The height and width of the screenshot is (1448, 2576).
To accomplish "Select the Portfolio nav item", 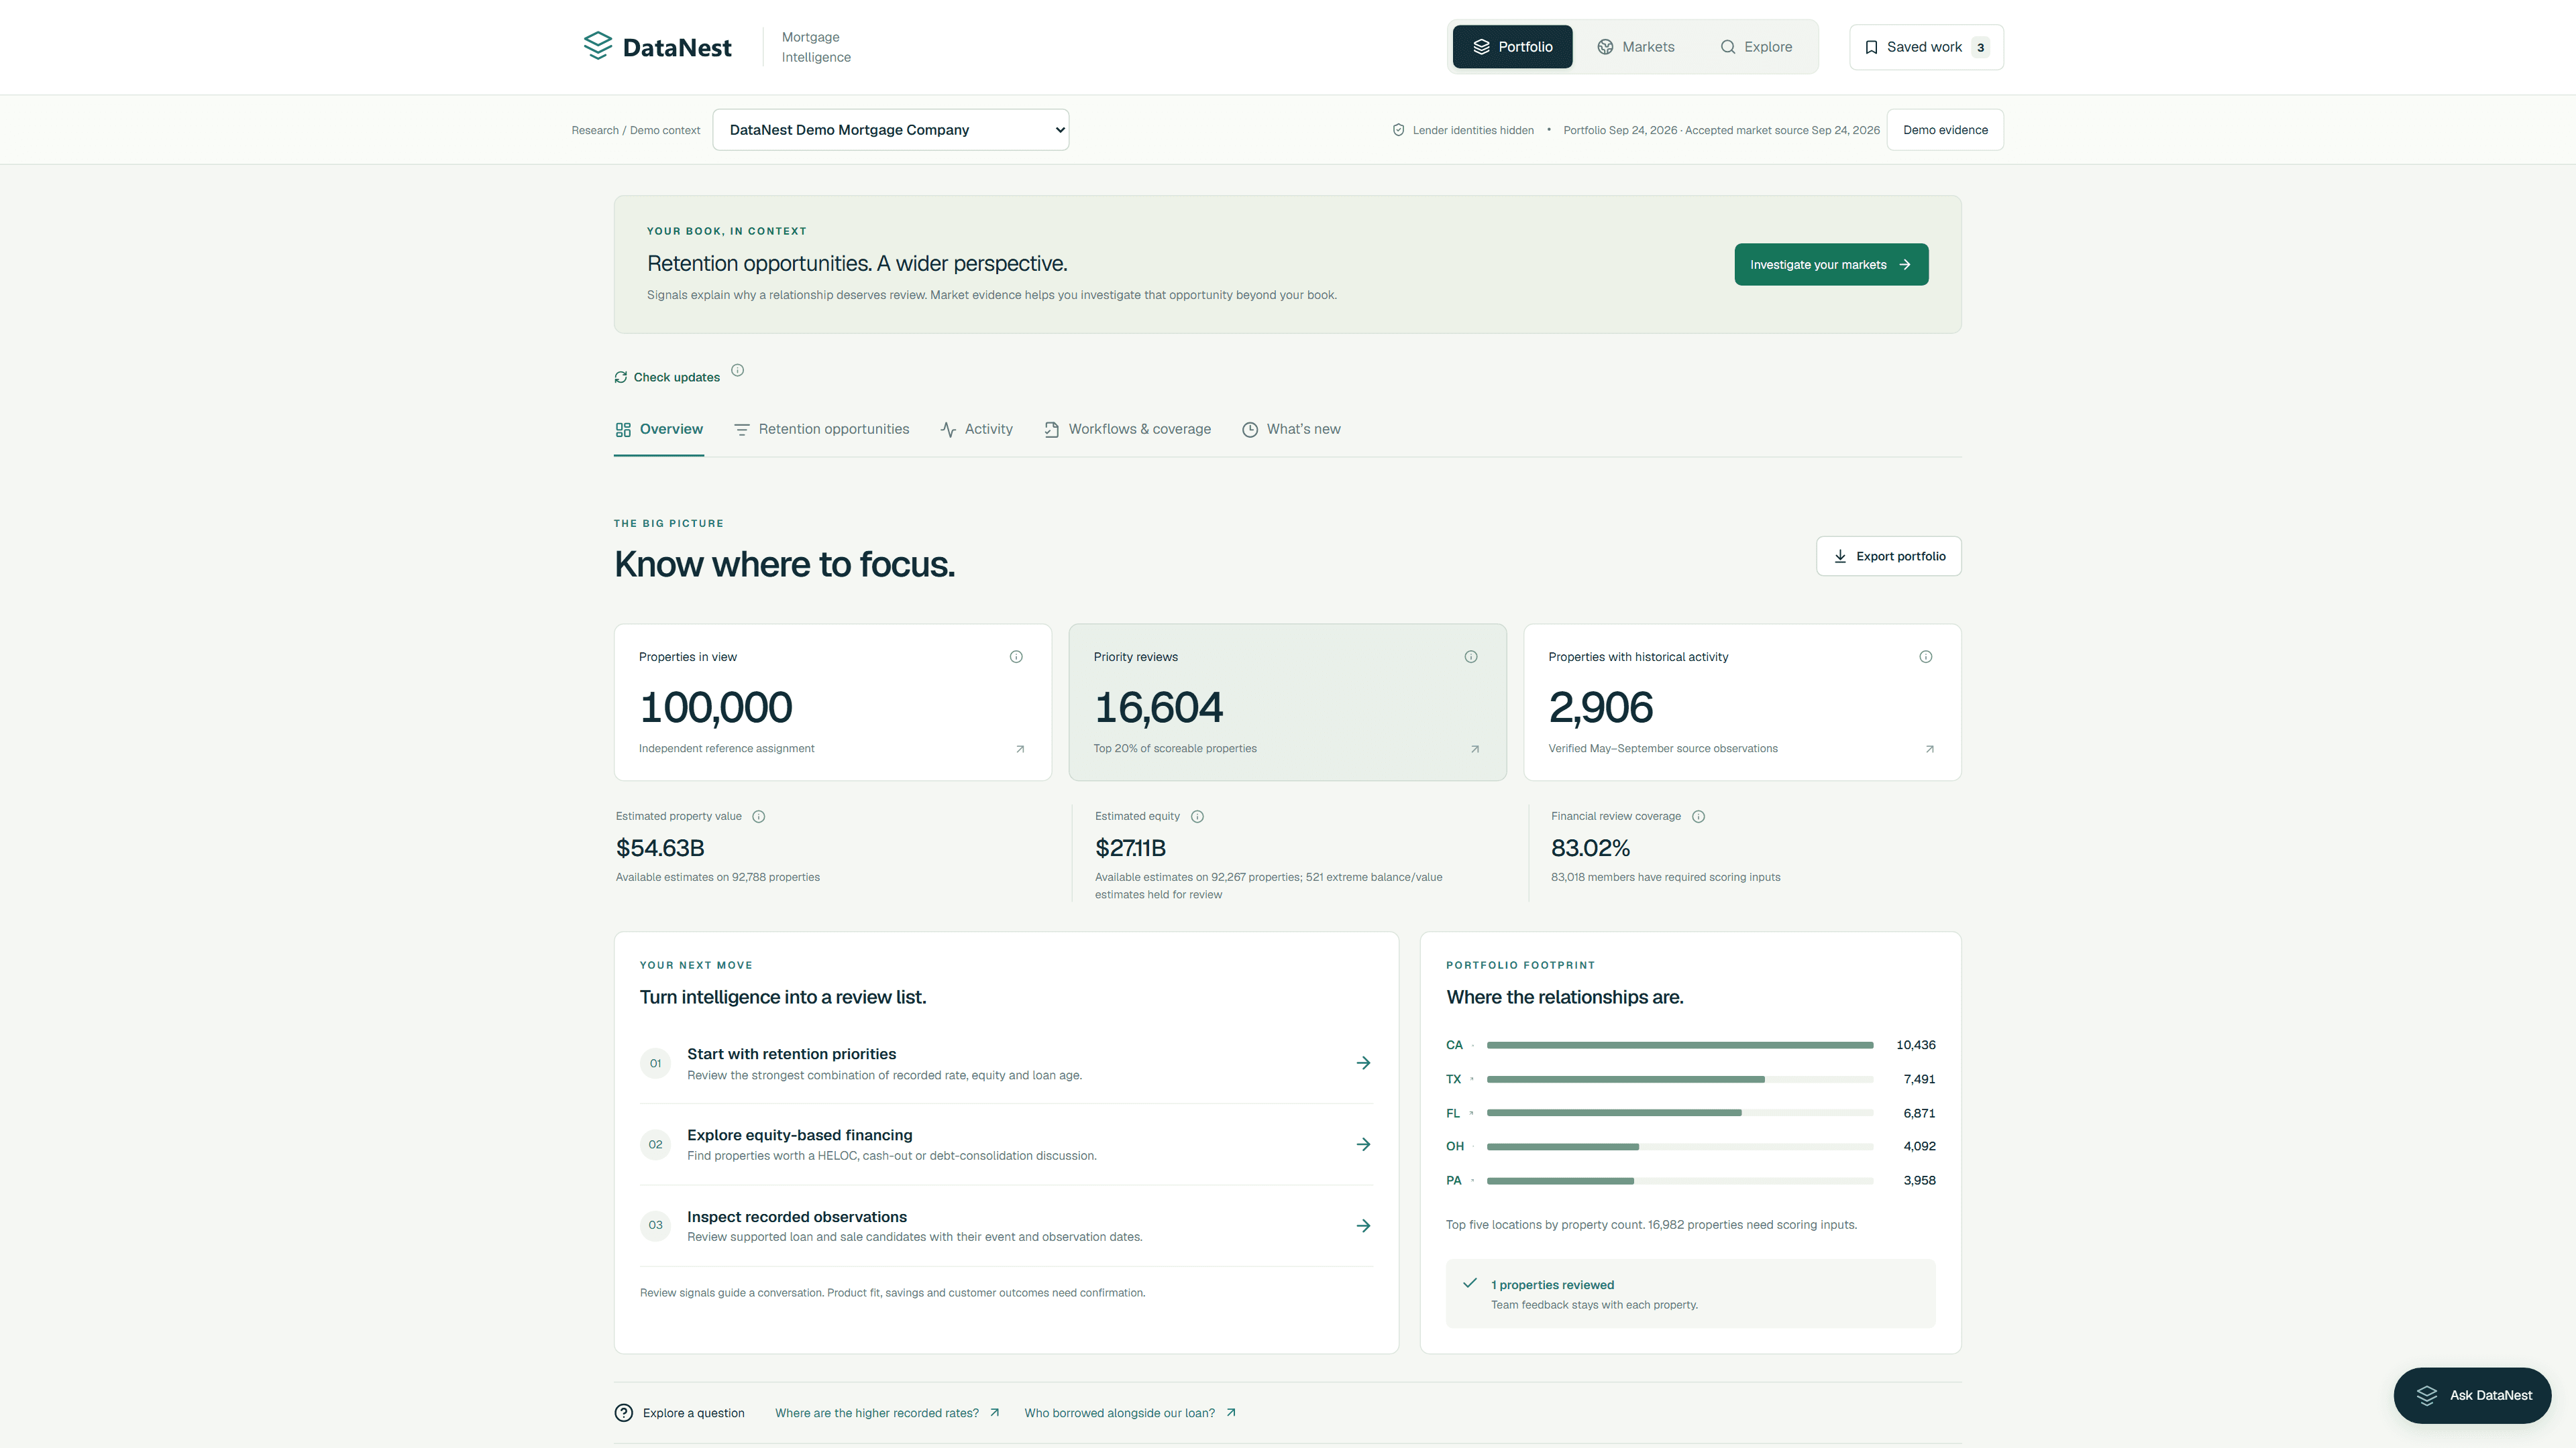I will (1512, 47).
